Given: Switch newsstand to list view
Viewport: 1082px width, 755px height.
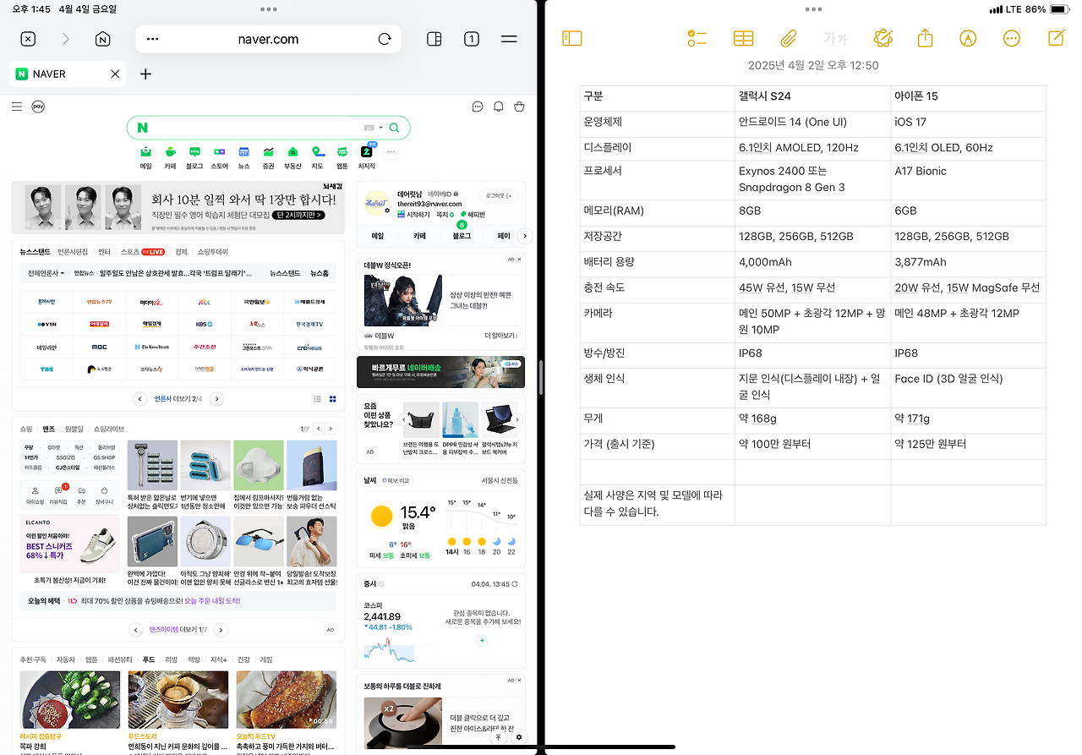Looking at the screenshot, I should click(x=319, y=399).
